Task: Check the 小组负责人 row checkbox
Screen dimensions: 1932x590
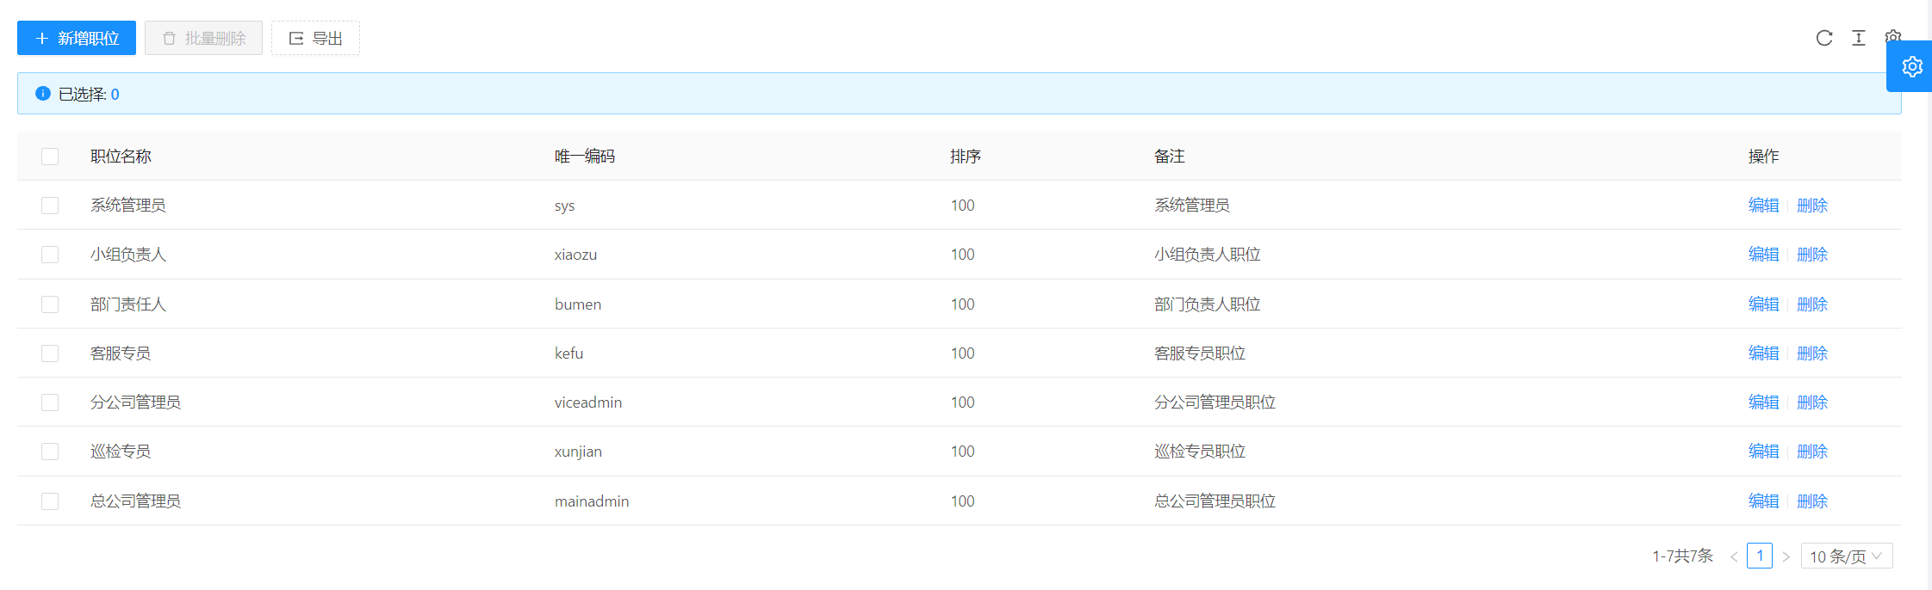Action: pyautogui.click(x=50, y=254)
